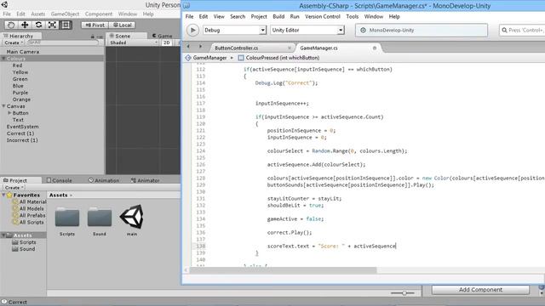This screenshot has width=545, height=306.
Task: Open Unity GameObject menu
Action: (x=65, y=14)
